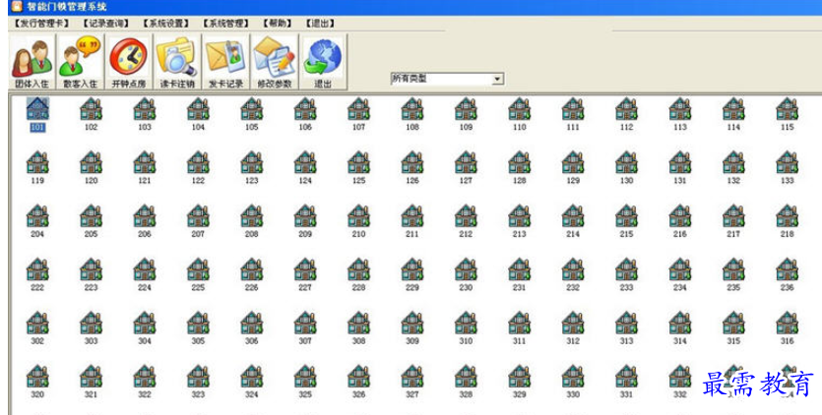Open the 系统管理 menu
Viewport: 822px width, 415px height.
226,24
